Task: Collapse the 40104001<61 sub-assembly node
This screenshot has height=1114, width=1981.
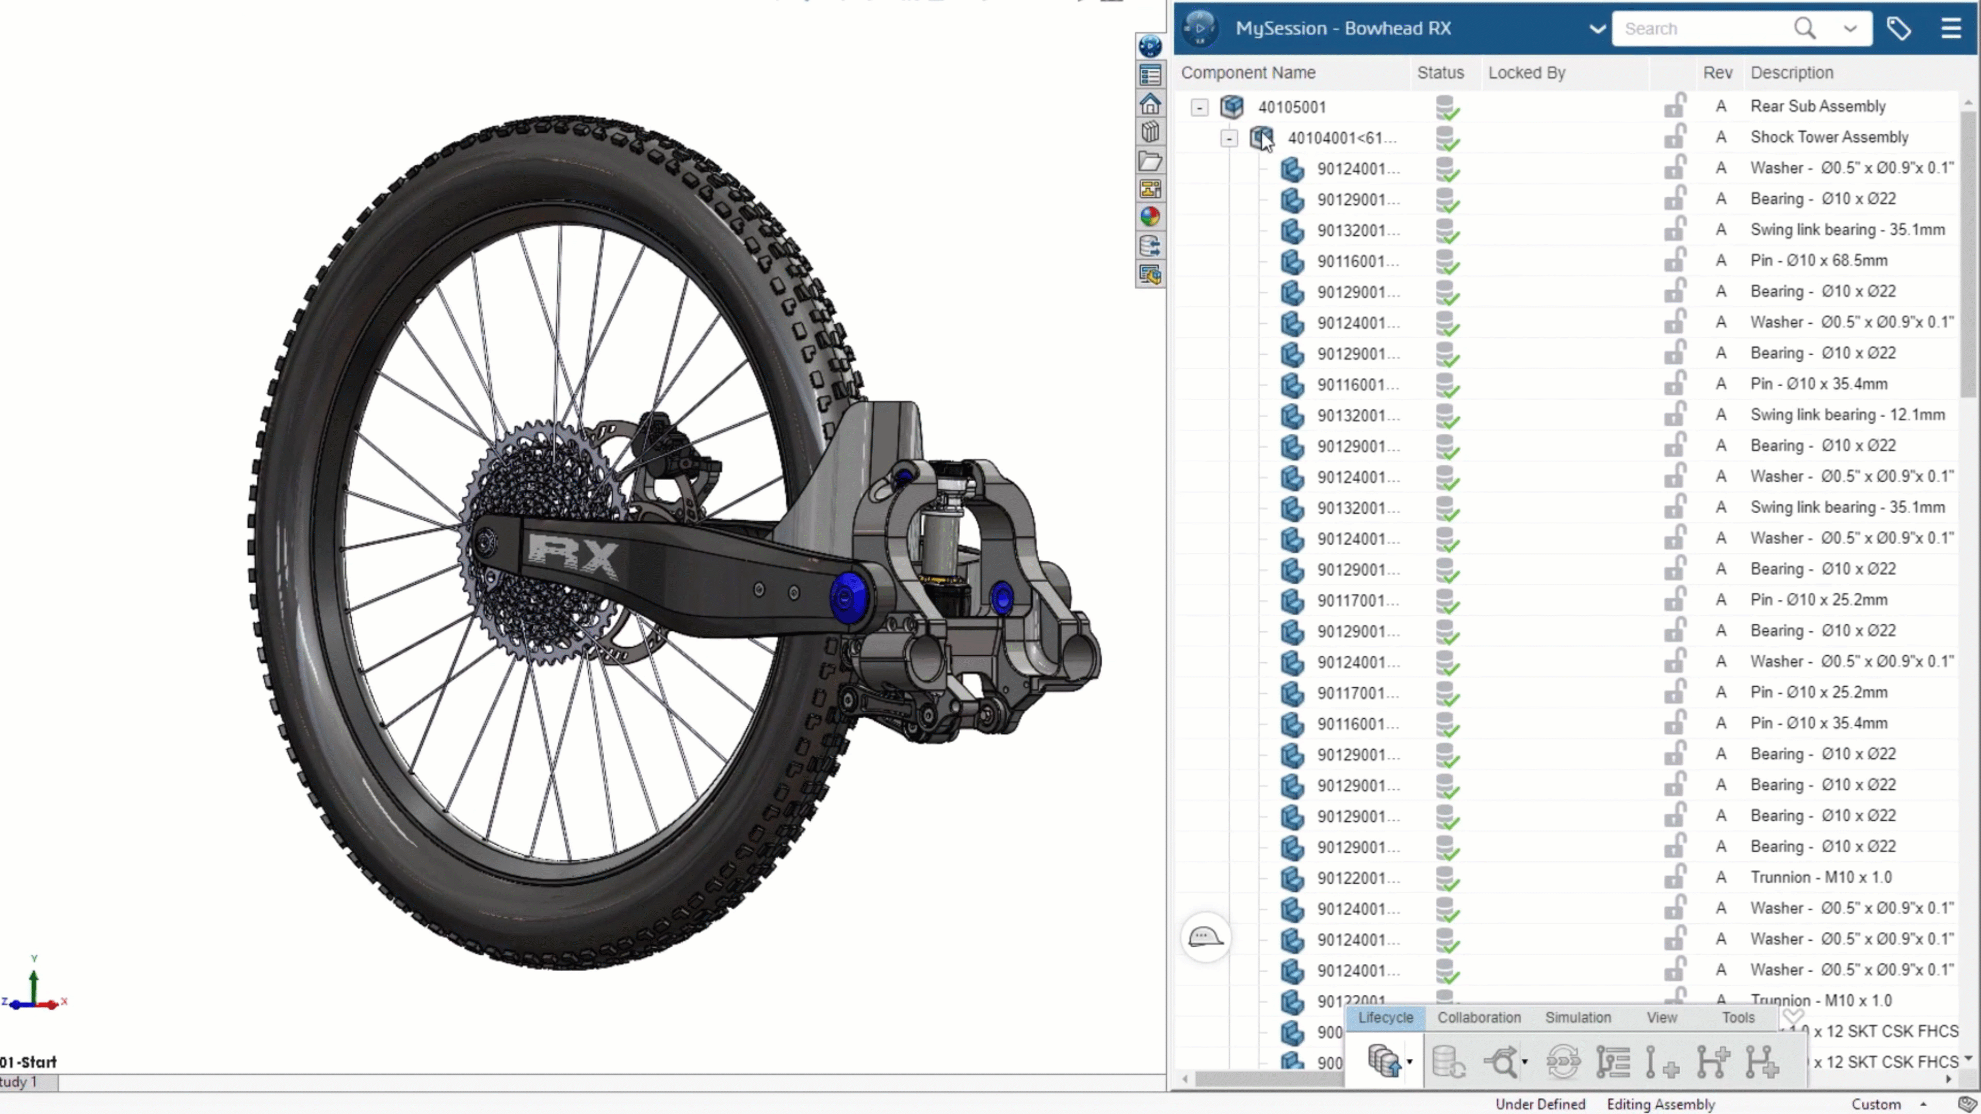Action: point(1229,138)
